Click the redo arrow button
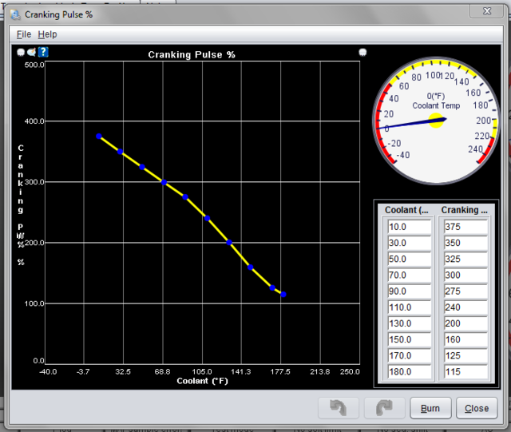The height and width of the screenshot is (432, 511). click(384, 408)
